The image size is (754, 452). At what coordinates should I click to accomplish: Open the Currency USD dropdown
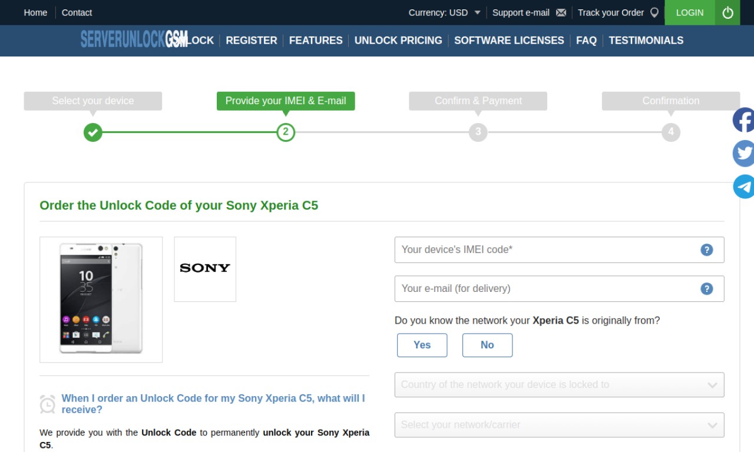click(x=445, y=12)
